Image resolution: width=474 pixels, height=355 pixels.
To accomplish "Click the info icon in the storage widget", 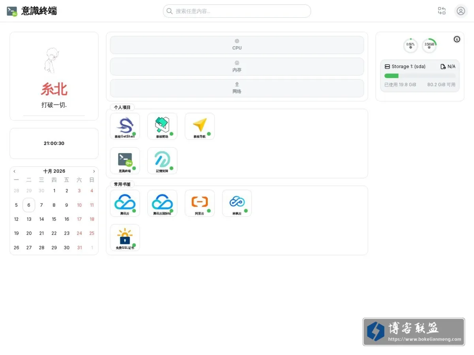I will tap(457, 39).
